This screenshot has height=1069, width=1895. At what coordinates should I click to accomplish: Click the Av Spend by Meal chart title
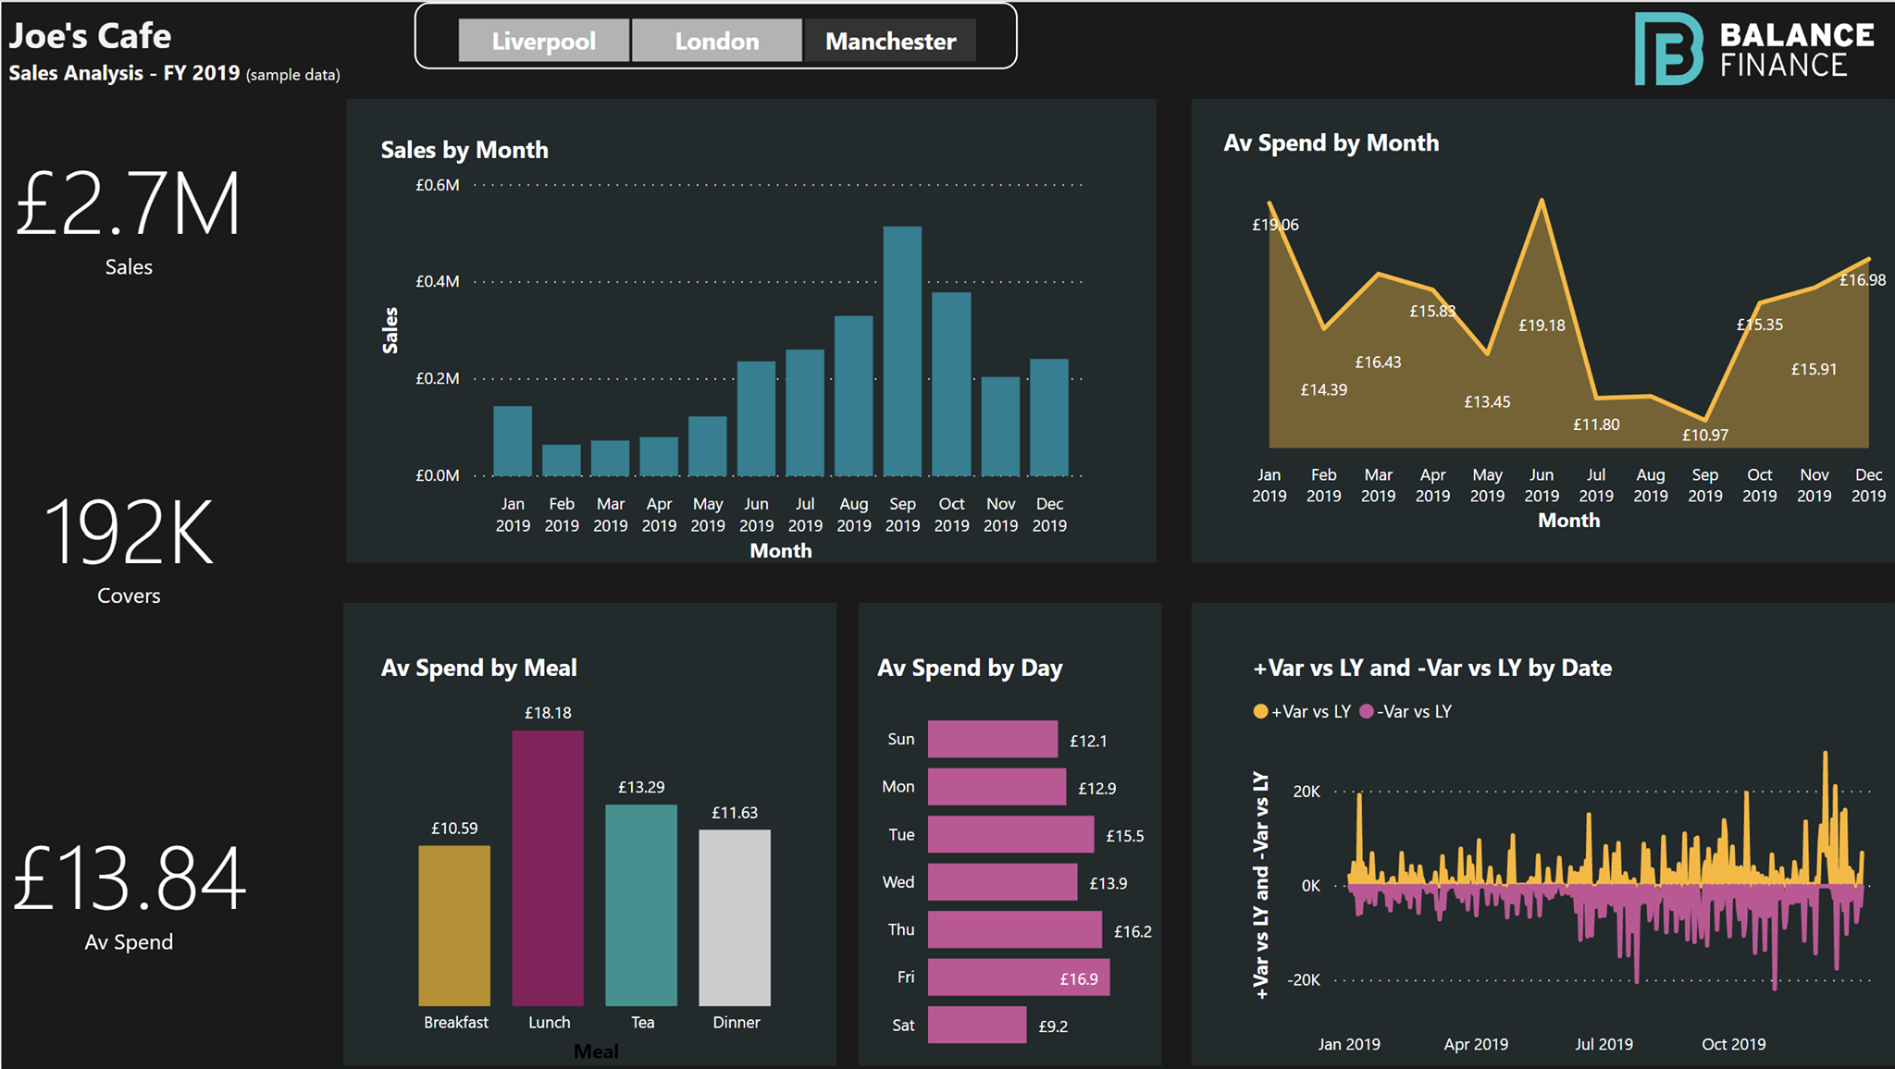click(x=478, y=668)
